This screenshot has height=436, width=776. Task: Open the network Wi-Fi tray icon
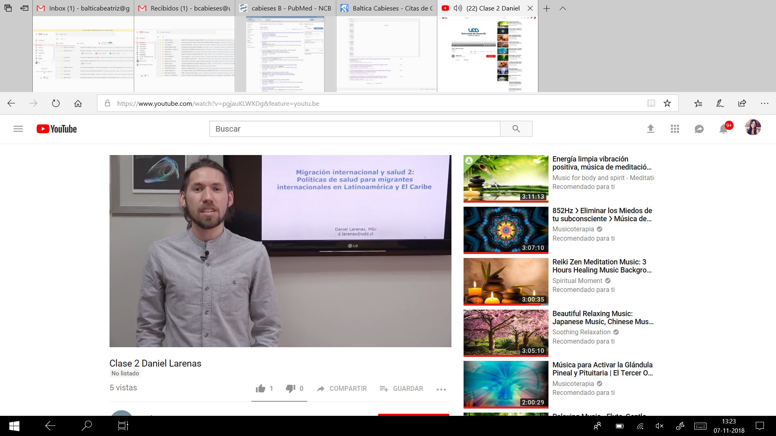640,426
